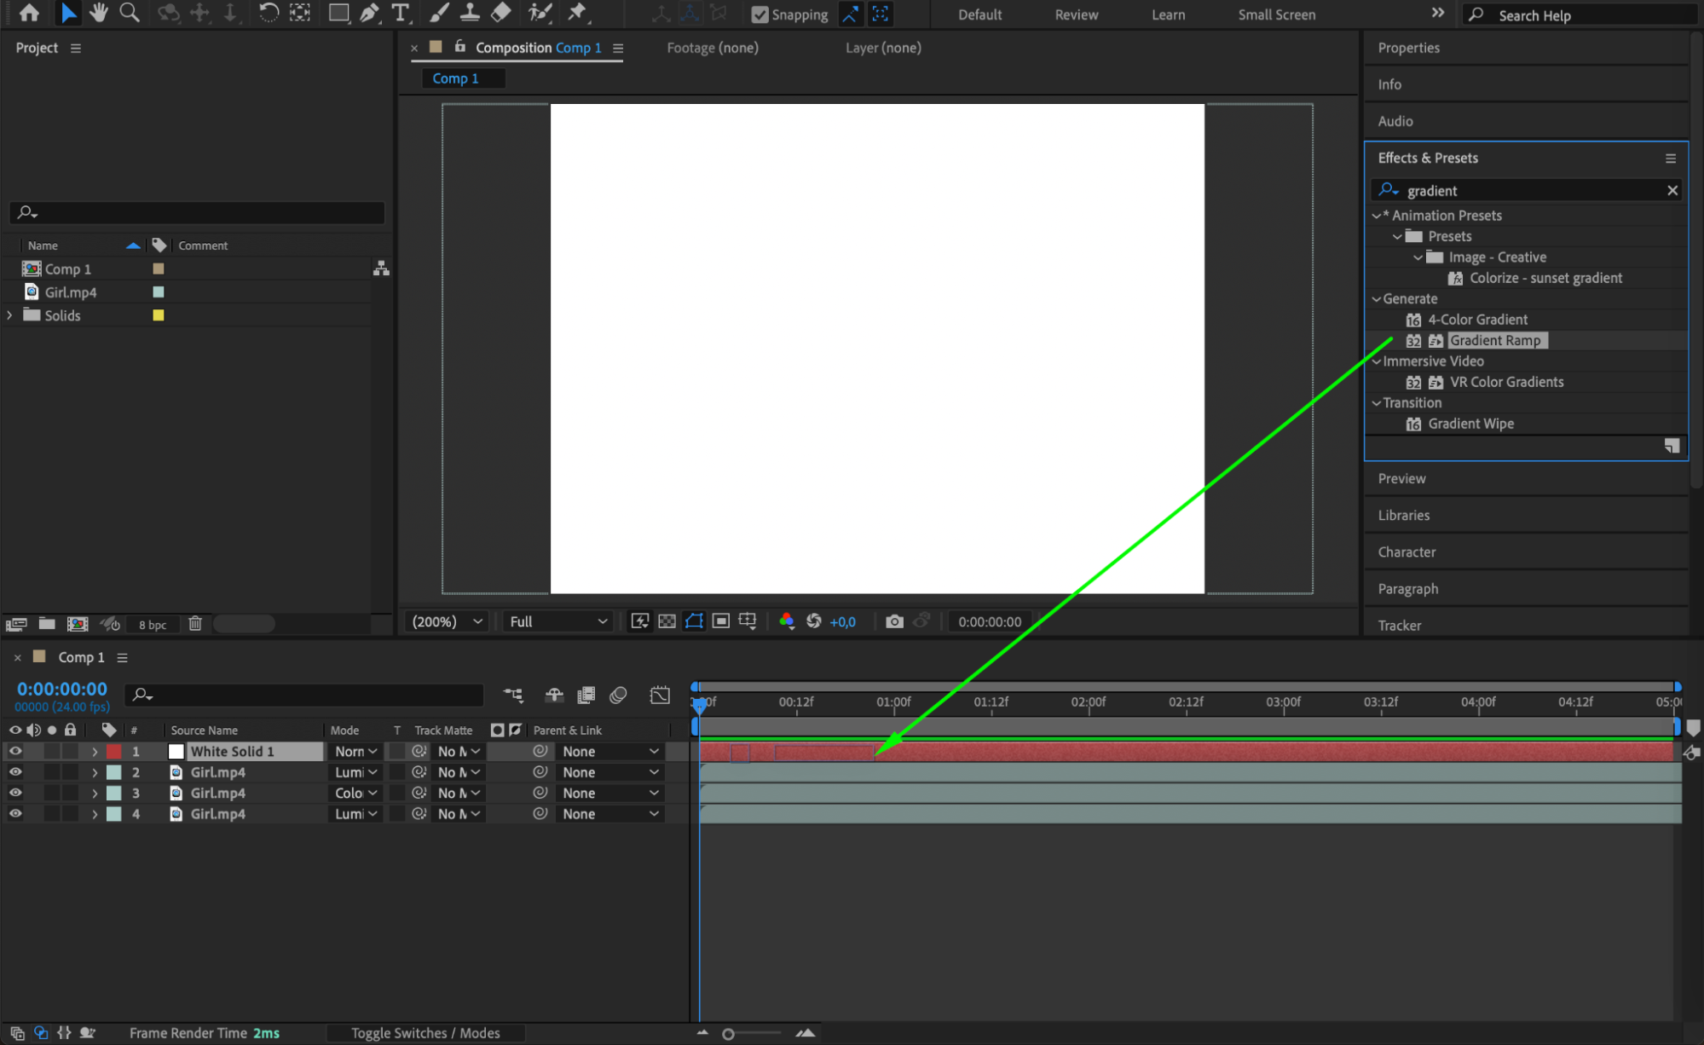
Task: Select the Puppet Pin tool
Action: (x=577, y=13)
